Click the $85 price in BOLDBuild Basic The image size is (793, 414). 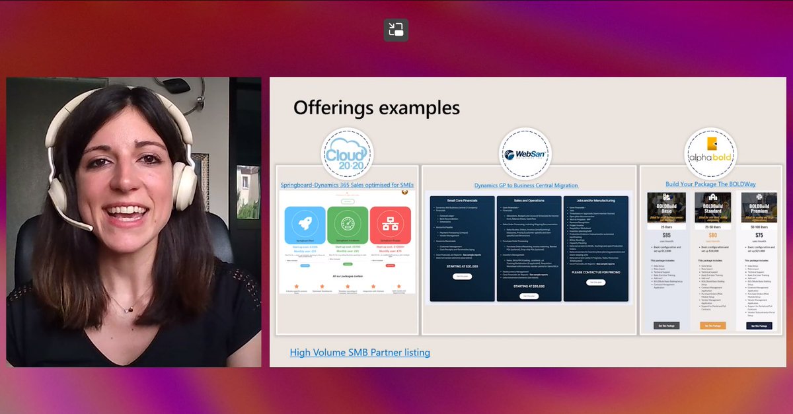[666, 235]
